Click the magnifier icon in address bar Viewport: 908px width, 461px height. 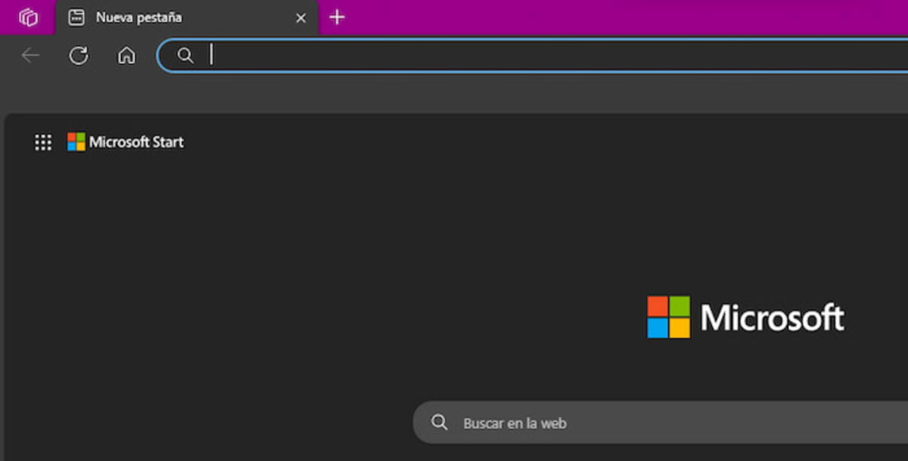[x=185, y=55]
